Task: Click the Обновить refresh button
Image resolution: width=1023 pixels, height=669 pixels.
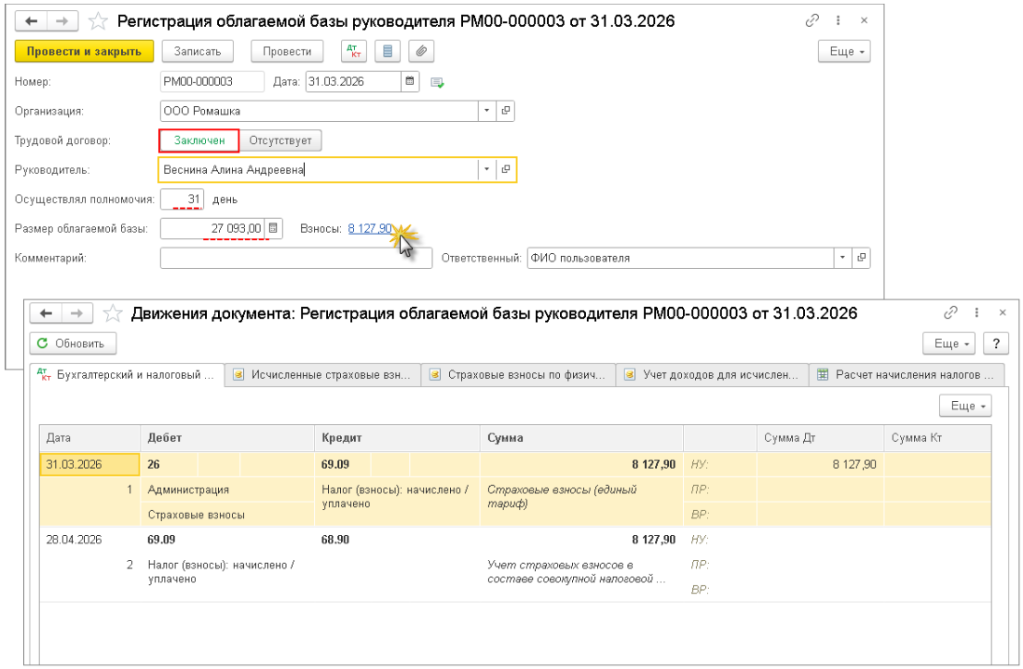Action: coord(73,343)
